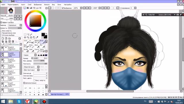Zoom out in the navigator panel
This screenshot has width=184, height=104.
point(15,16)
